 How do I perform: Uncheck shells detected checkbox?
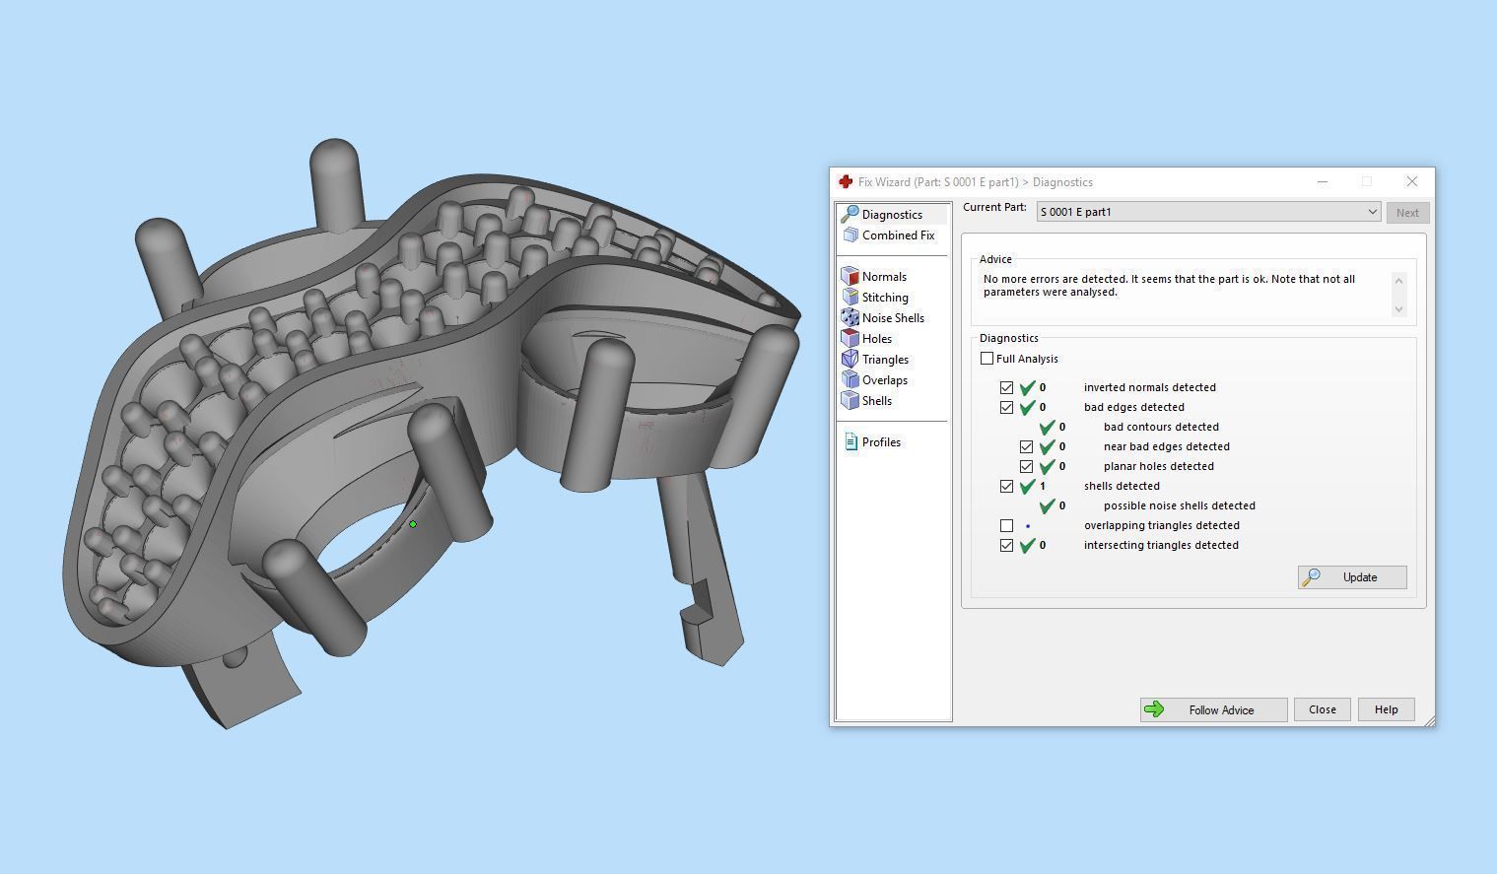[1006, 486]
